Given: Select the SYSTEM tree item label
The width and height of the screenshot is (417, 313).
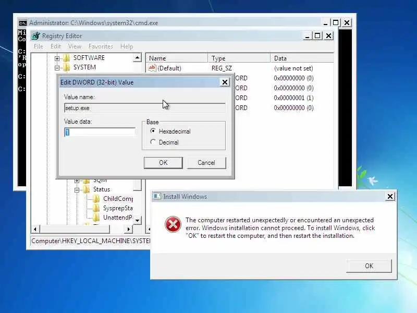Looking at the screenshot, I should (84, 67).
